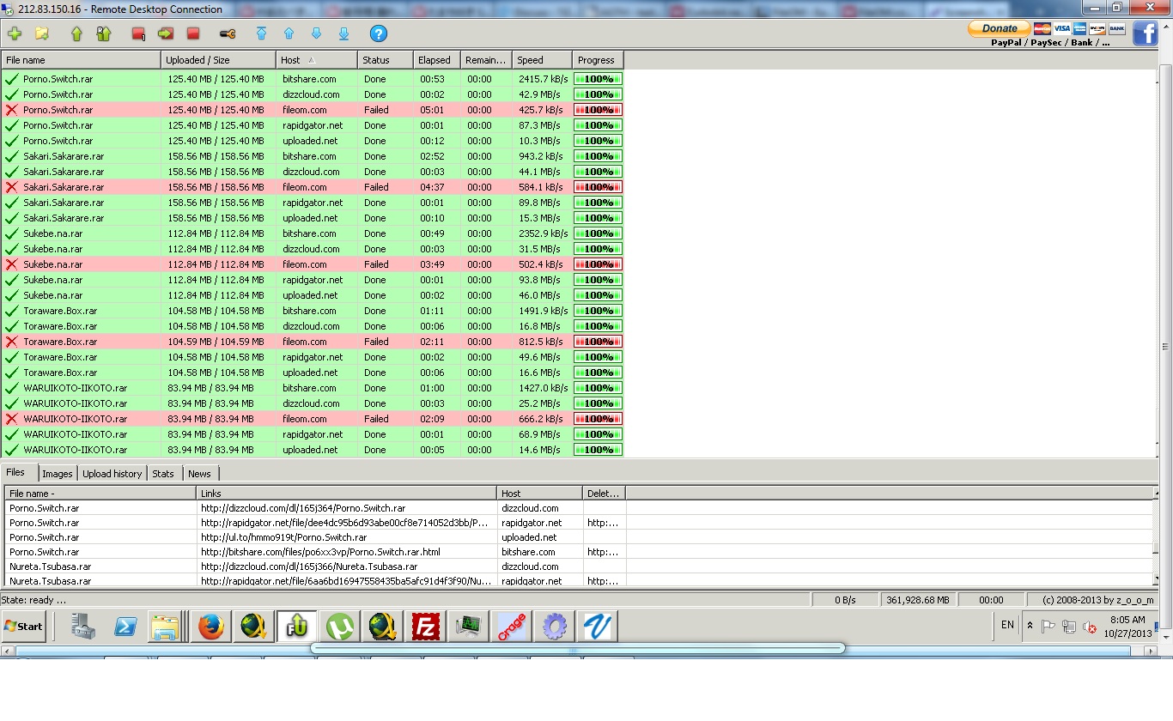Sort upload list by Status column
1173x721 pixels.
click(385, 60)
